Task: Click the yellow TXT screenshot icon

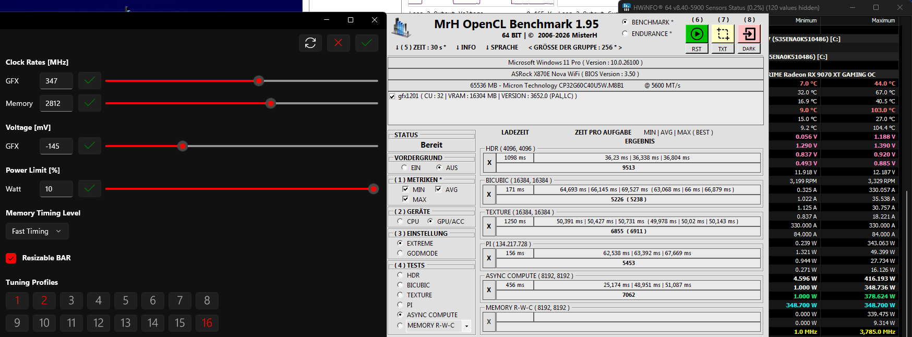Action: [723, 34]
